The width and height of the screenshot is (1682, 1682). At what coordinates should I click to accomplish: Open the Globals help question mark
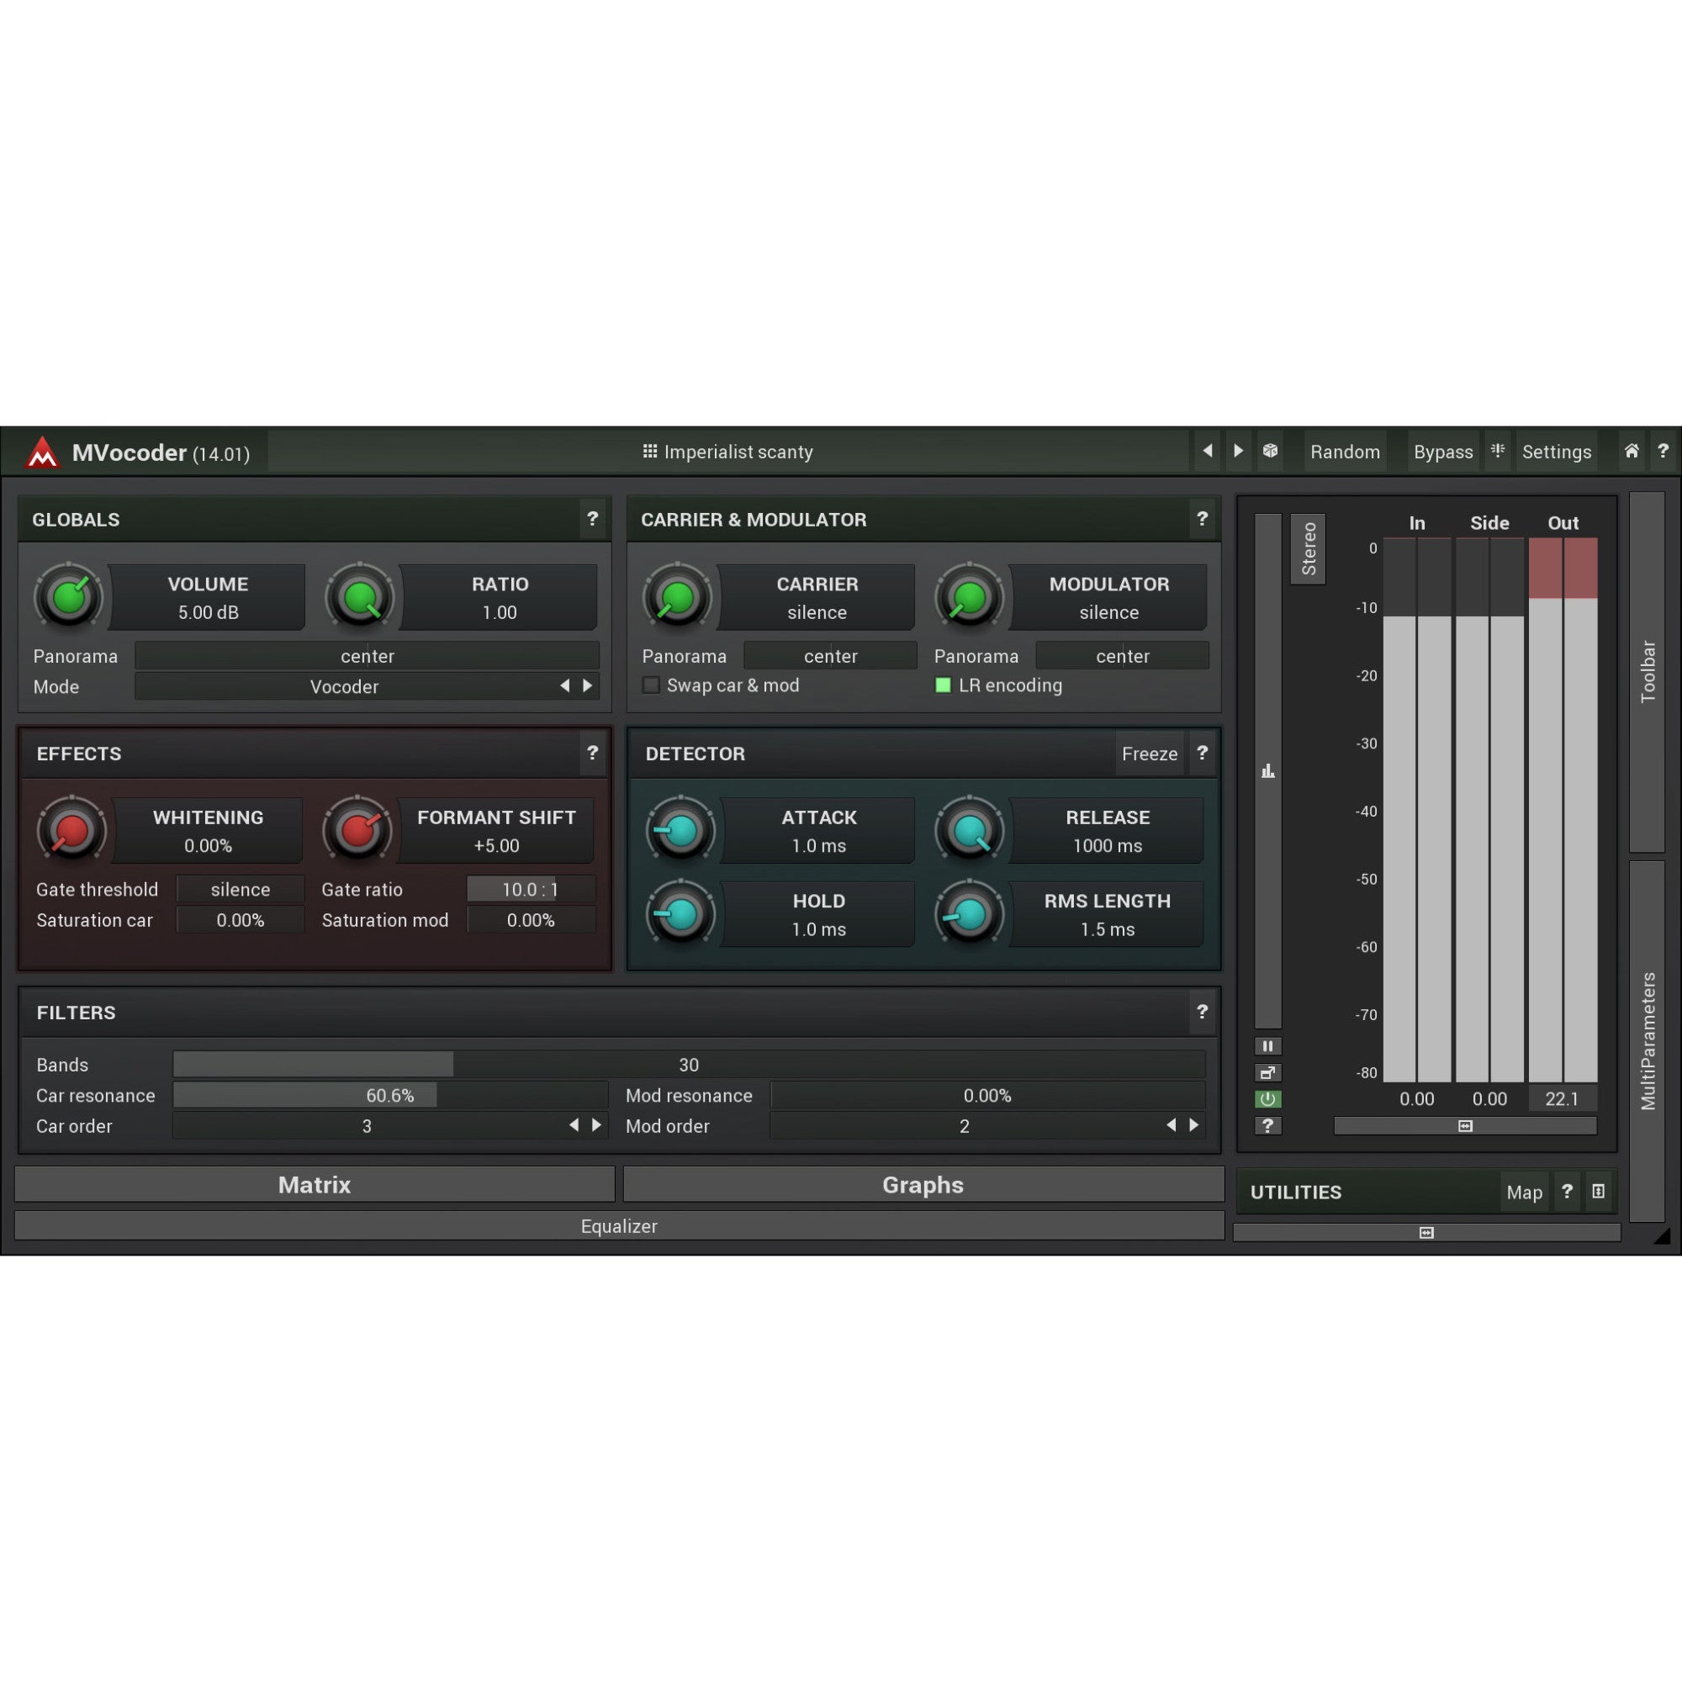click(593, 519)
